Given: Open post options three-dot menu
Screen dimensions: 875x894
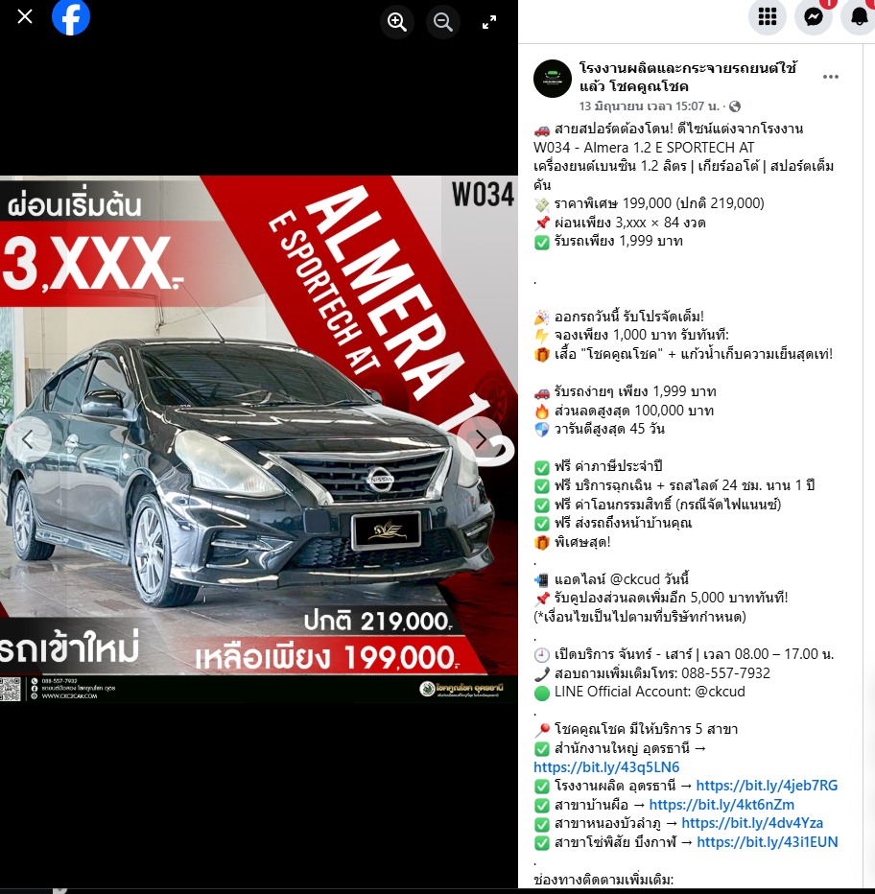Looking at the screenshot, I should [x=831, y=77].
